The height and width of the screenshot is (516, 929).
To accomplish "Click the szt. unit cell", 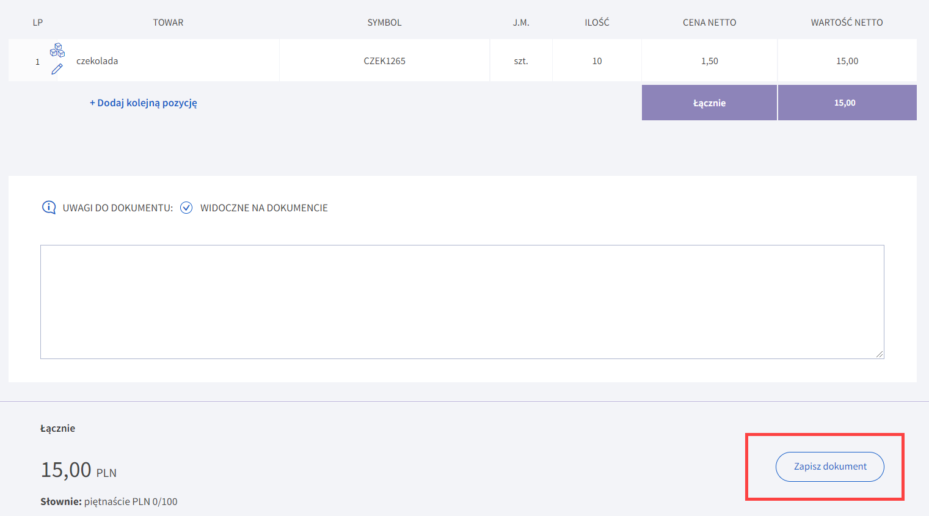I will pyautogui.click(x=520, y=61).
